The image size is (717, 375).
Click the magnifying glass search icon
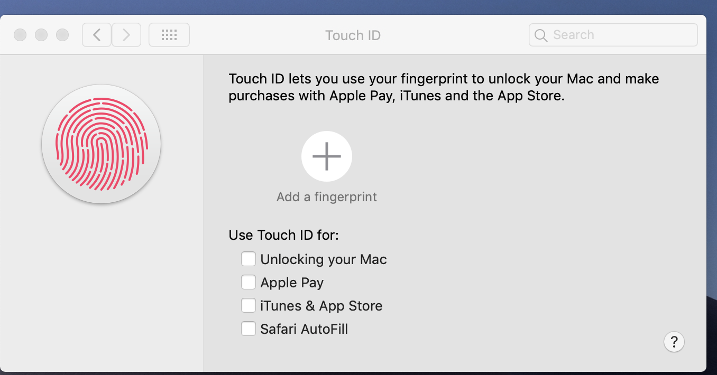[x=540, y=35]
